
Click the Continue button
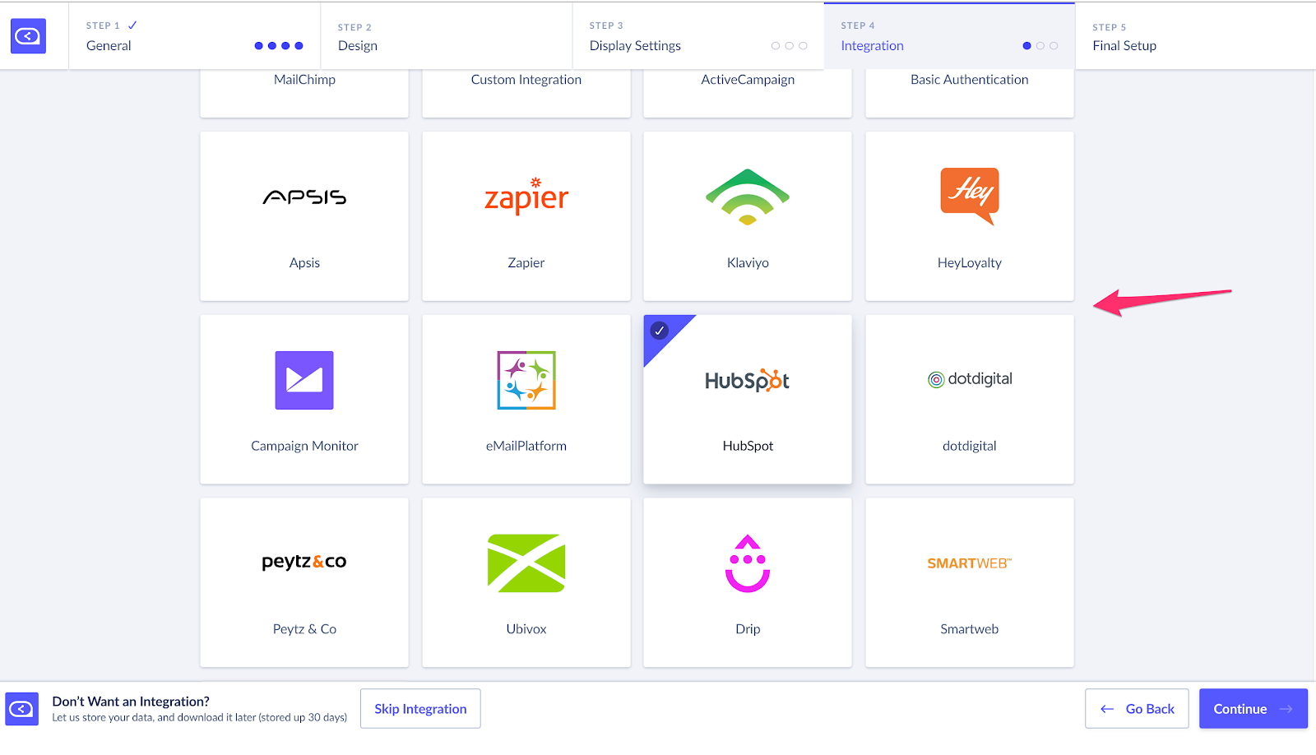[x=1253, y=709]
